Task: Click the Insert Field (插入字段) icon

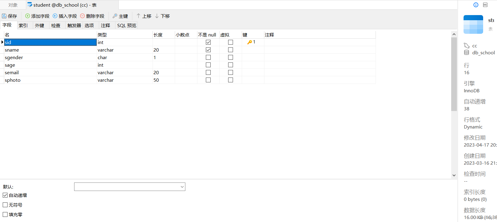Action: 55,16
